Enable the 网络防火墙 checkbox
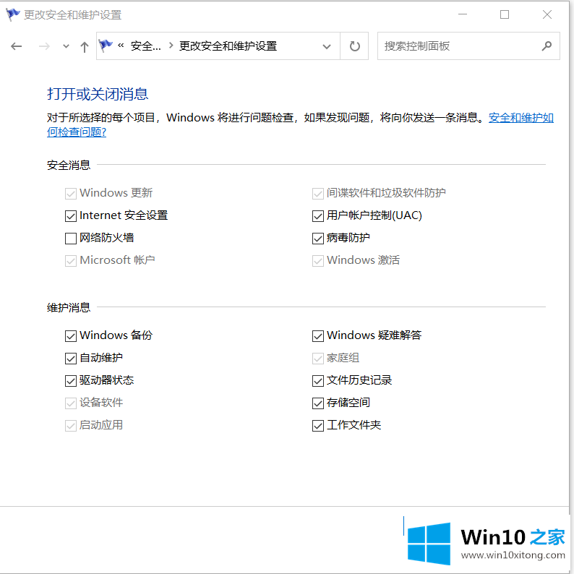574x574 pixels. (71, 239)
